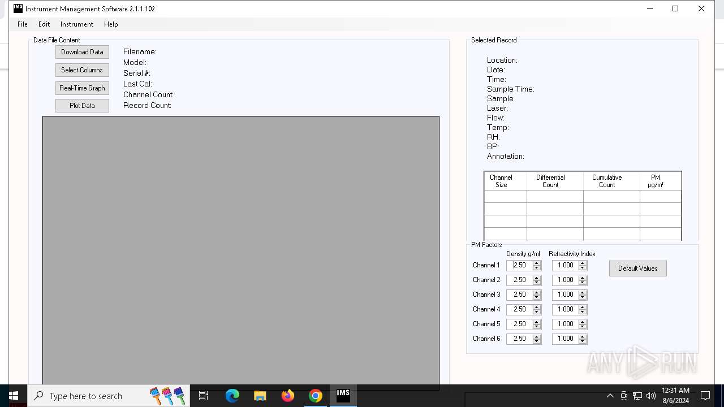Open the Windows Start menu
724x407 pixels.
coord(14,396)
